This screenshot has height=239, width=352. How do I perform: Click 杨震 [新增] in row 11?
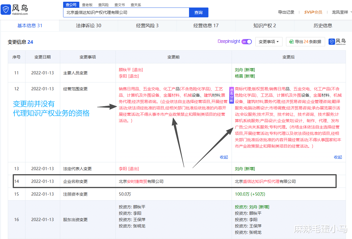point(245,76)
